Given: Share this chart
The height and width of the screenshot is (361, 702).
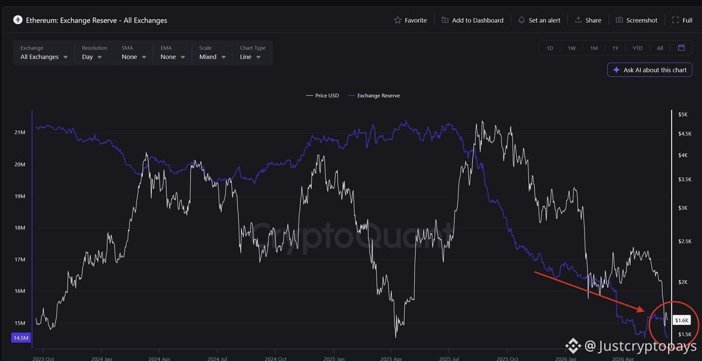Looking at the screenshot, I should 588,20.
